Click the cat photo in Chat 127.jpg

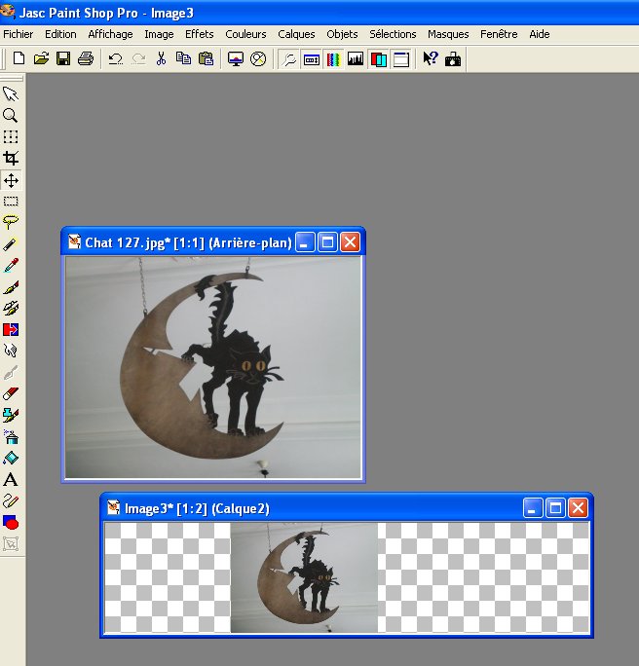click(x=213, y=367)
